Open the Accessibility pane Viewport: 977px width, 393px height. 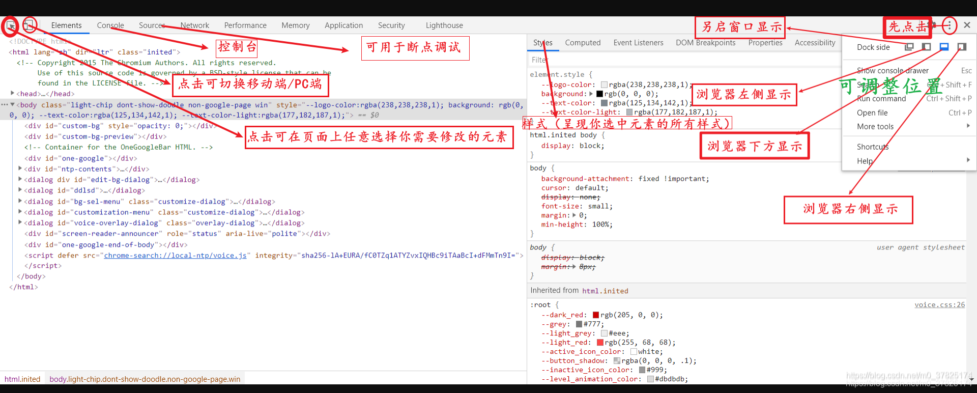[815, 43]
